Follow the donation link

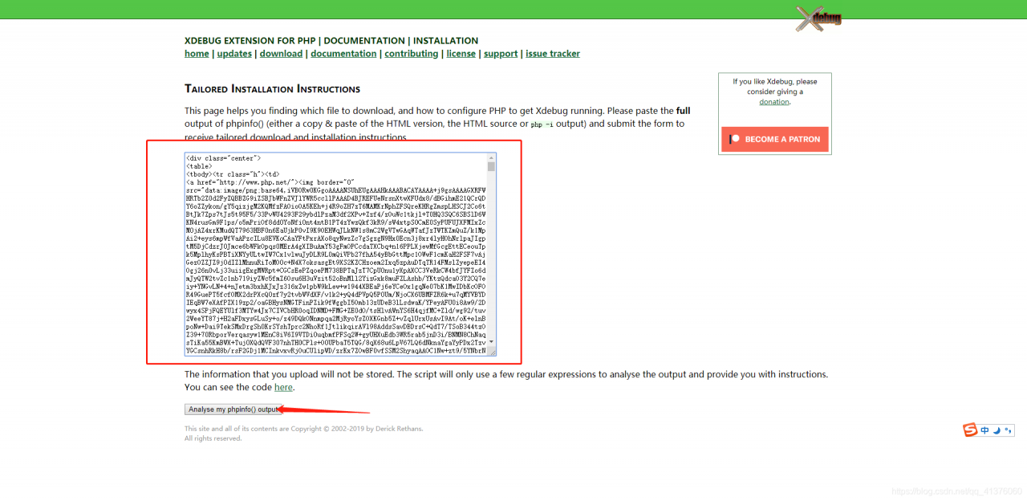pos(774,102)
